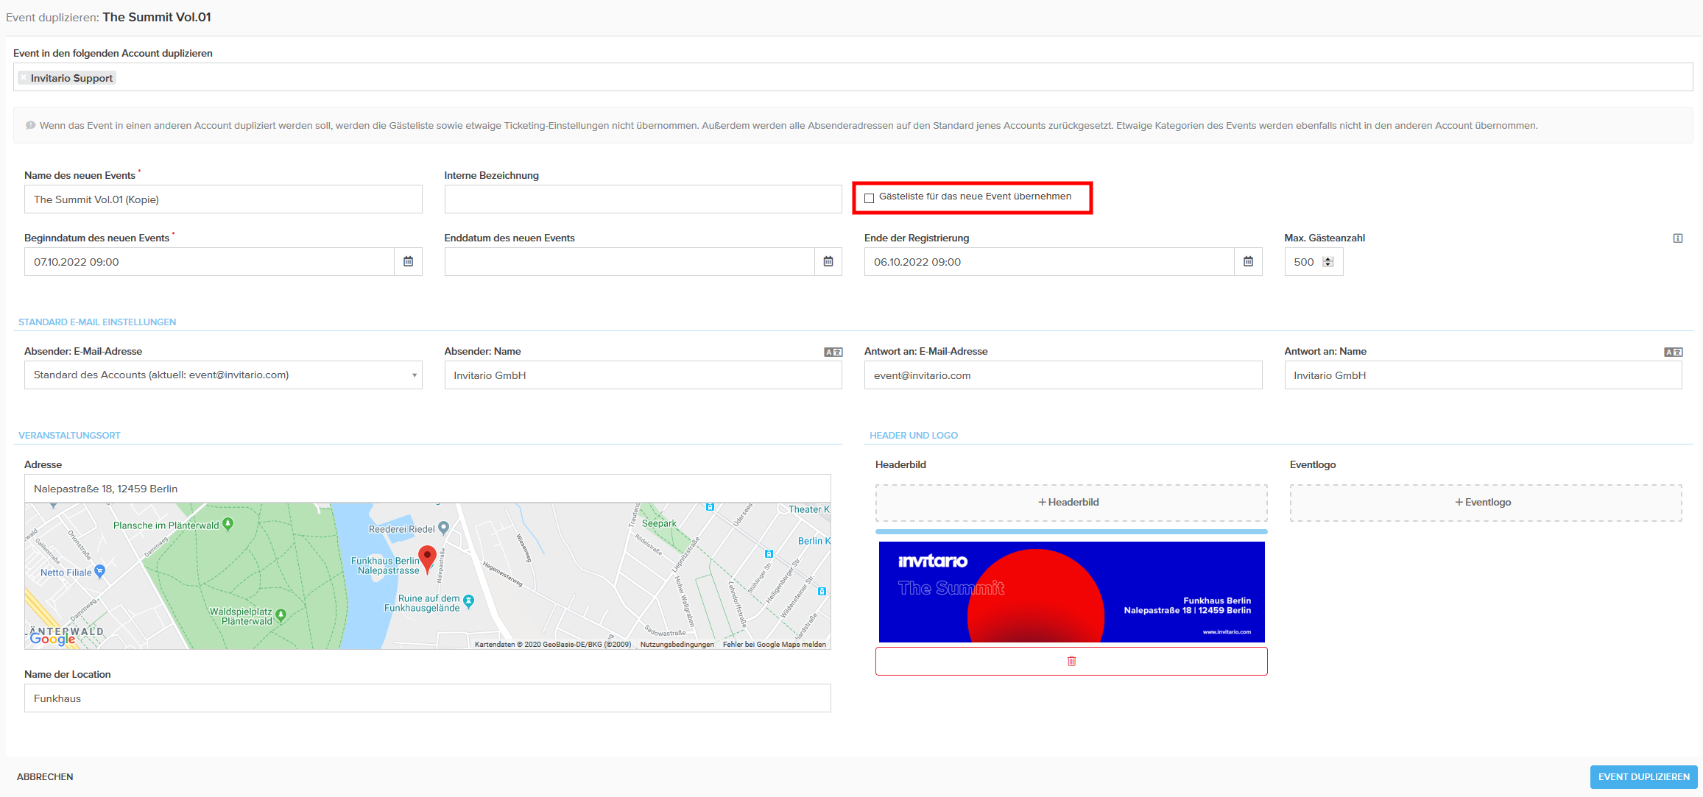Enable Gästeliste für das neue Event übernehmen
Viewport: 1703px width, 797px height.
870,198
